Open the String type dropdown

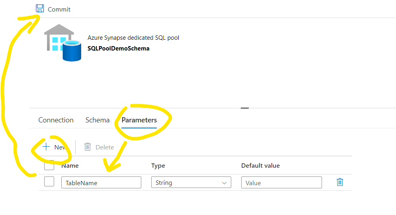pyautogui.click(x=187, y=182)
